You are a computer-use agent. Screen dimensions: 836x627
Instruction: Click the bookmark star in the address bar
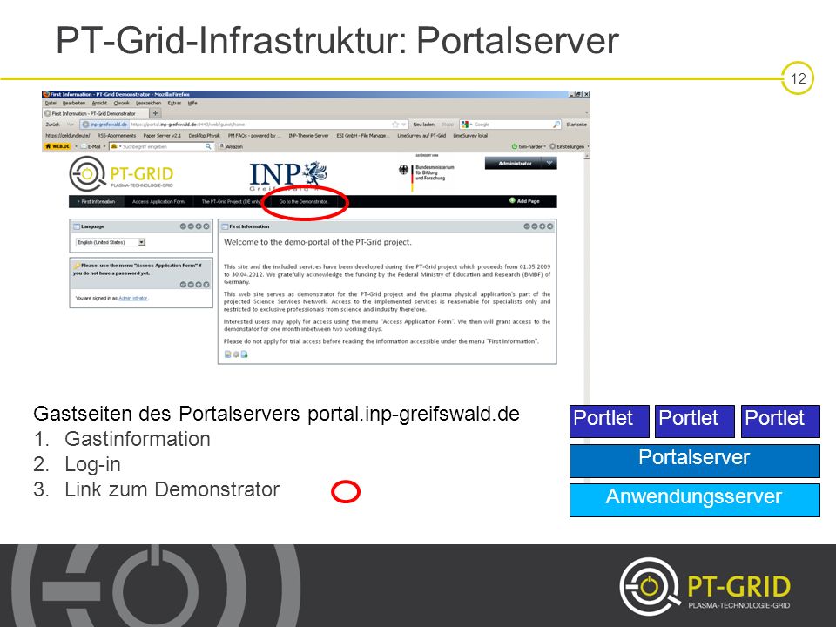tap(395, 125)
